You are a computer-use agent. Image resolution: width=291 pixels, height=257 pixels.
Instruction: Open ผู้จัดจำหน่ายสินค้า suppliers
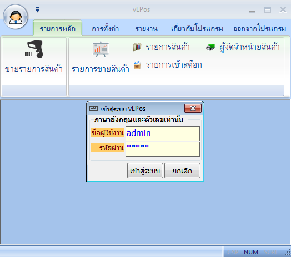point(249,47)
